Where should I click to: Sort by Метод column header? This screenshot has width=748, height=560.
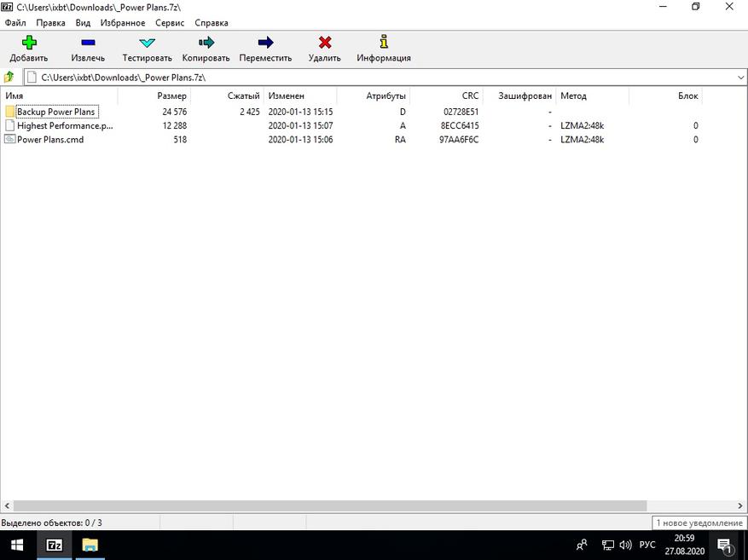point(592,95)
